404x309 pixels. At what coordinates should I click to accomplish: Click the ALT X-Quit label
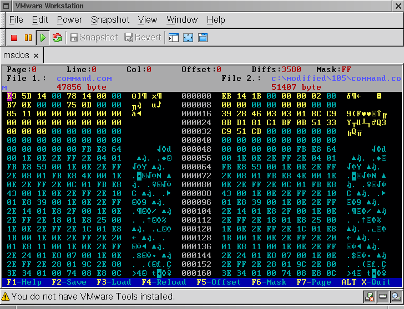tap(366, 282)
